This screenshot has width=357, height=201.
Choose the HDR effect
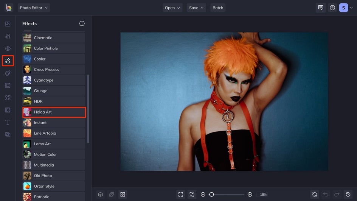tap(54, 101)
